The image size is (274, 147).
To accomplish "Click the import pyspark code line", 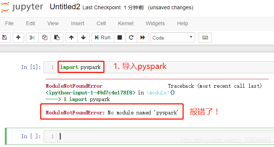I will [x=80, y=67].
